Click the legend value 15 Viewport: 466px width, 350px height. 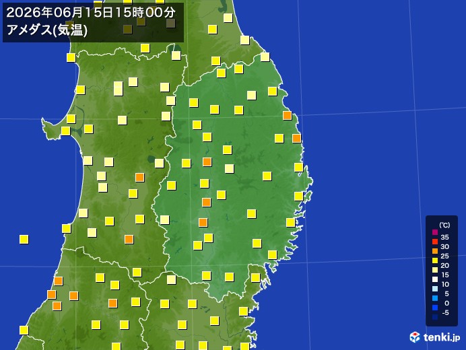445,275
